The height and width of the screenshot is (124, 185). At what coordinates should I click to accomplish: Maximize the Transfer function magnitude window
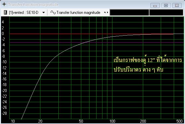pos(166,5)
